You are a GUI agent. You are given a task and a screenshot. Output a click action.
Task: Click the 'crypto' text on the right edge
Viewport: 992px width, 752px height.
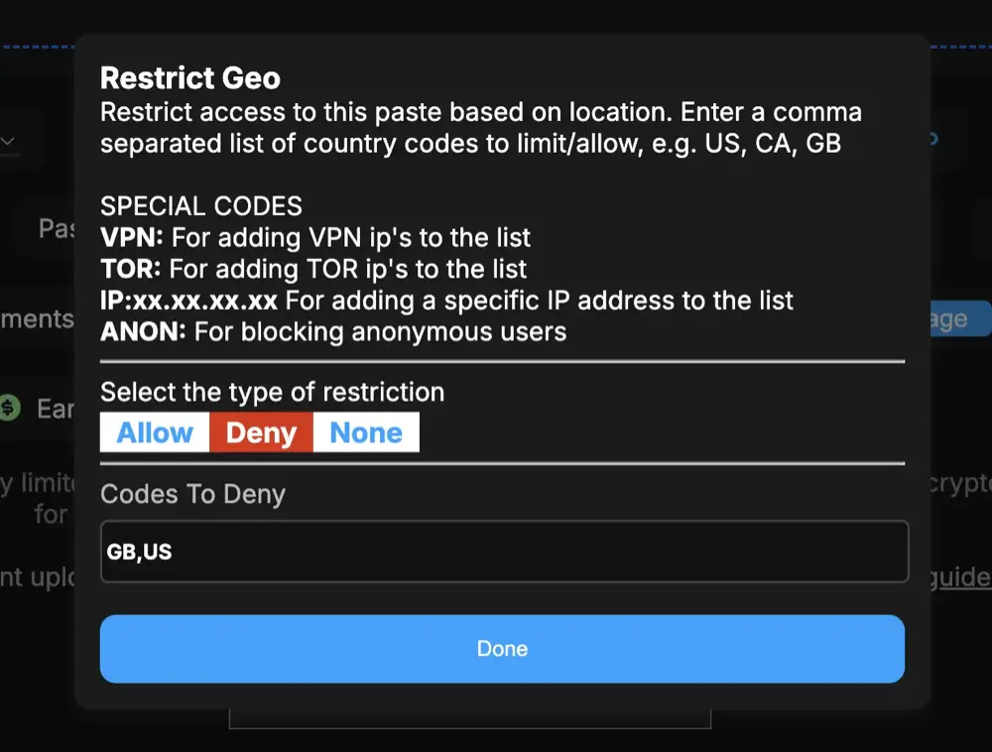point(965,482)
